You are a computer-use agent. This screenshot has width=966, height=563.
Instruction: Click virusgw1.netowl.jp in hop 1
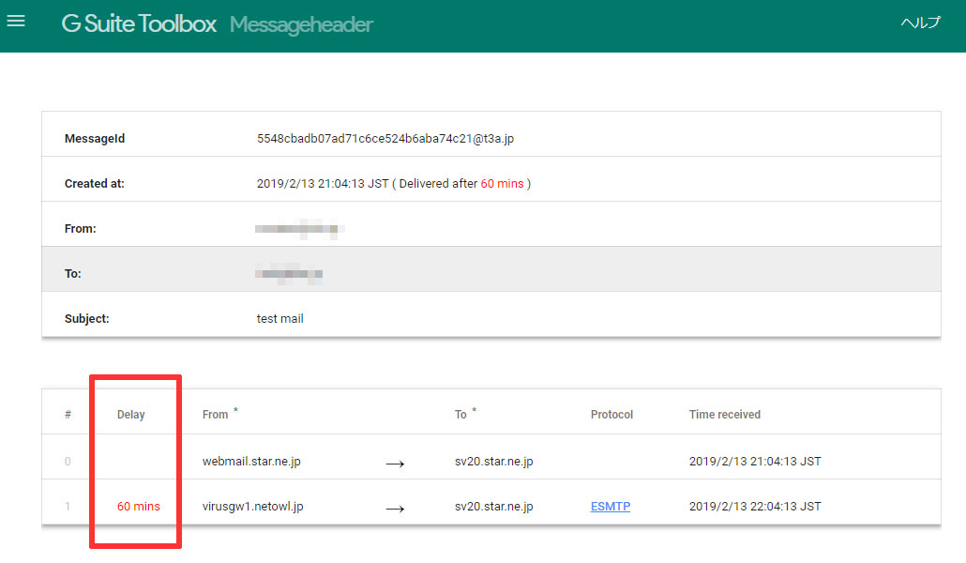pos(252,507)
